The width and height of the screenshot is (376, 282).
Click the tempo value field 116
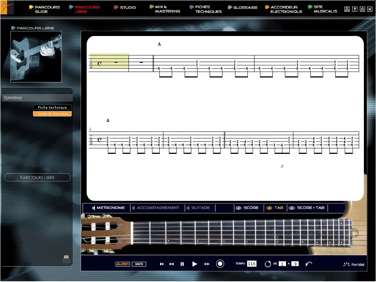pyautogui.click(x=252, y=264)
